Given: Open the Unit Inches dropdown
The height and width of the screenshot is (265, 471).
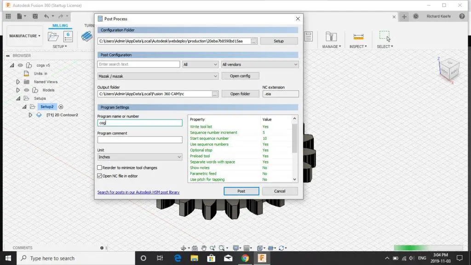Looking at the screenshot, I should [x=140, y=157].
